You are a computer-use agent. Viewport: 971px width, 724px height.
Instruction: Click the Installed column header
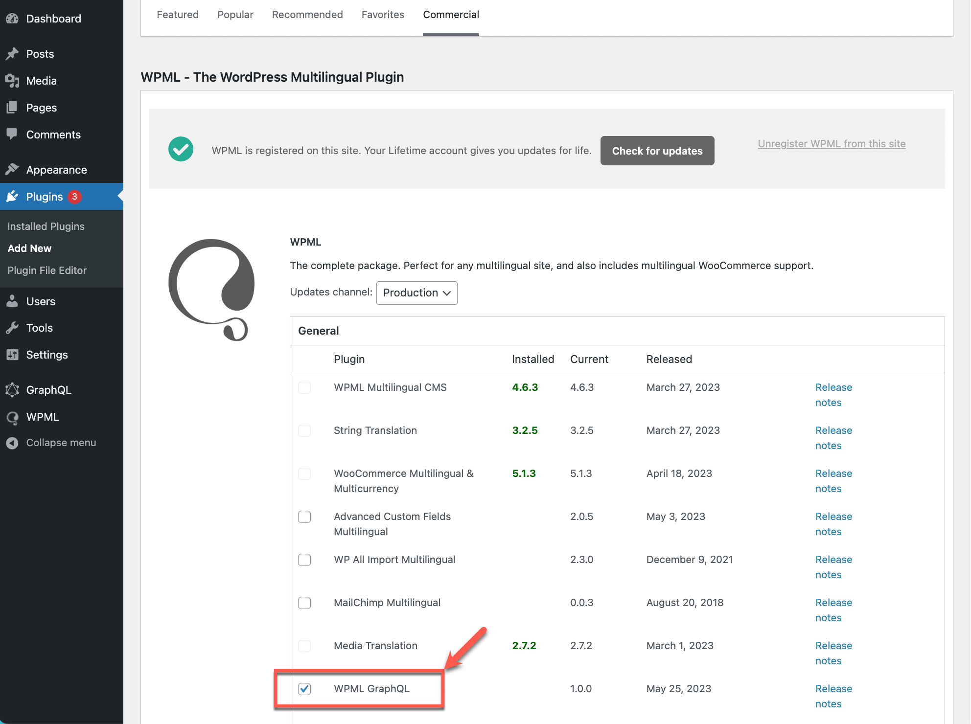[533, 359]
